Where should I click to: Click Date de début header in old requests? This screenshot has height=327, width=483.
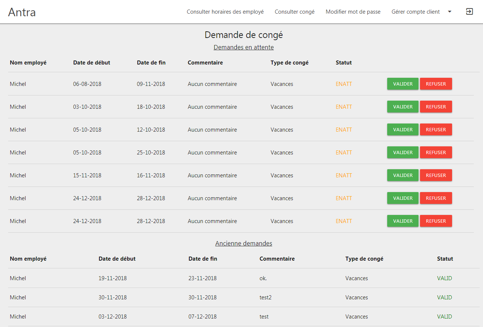117,259
